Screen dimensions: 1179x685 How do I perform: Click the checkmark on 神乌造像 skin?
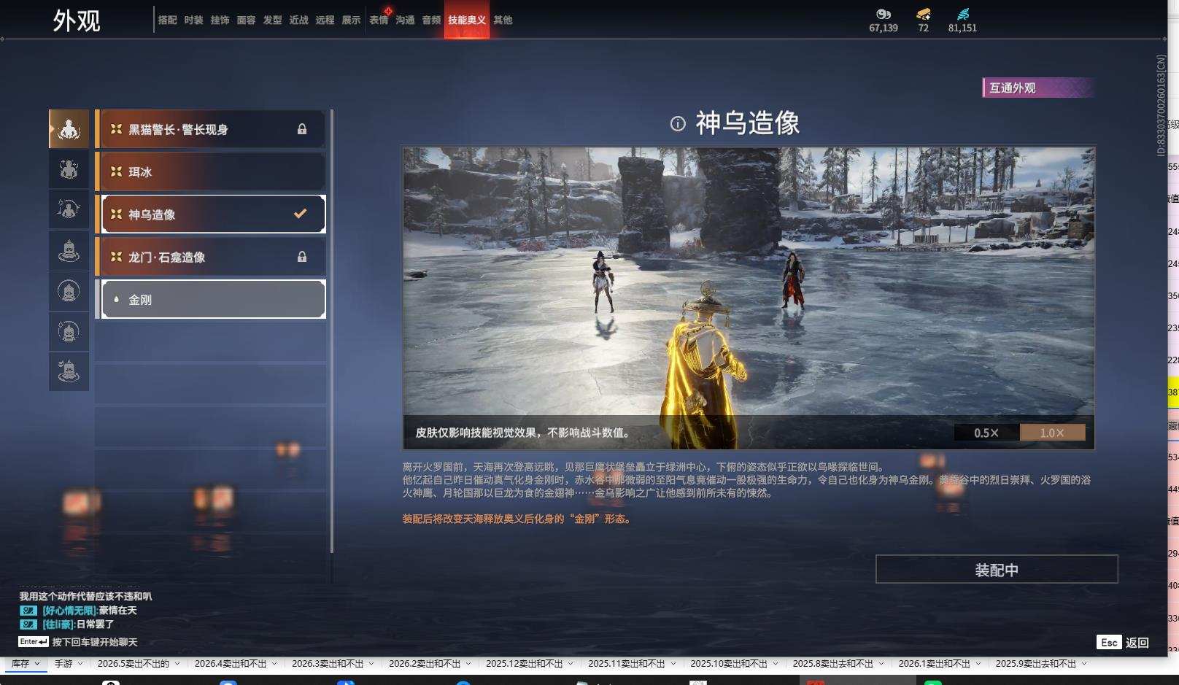[x=300, y=214]
